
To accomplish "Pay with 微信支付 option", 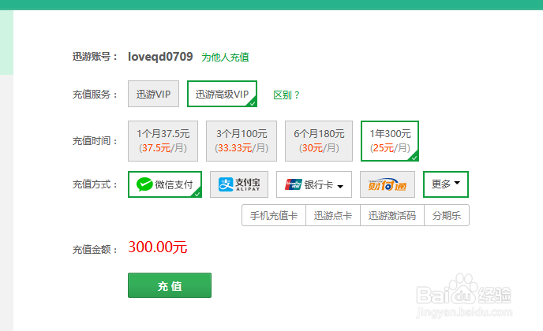I will tap(165, 184).
